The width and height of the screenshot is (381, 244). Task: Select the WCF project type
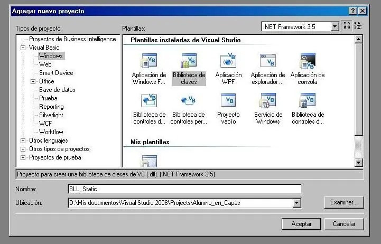click(45, 124)
